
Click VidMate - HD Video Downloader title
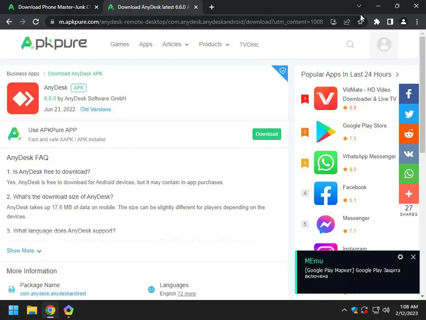[369, 95]
